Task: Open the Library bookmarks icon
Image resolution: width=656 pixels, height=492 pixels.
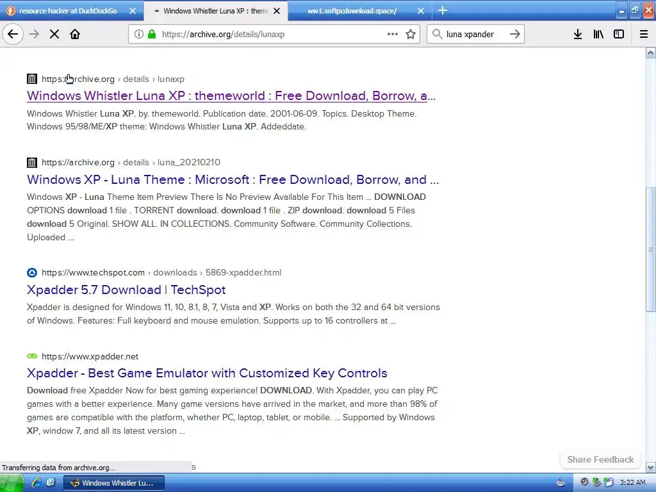Action: (598, 34)
